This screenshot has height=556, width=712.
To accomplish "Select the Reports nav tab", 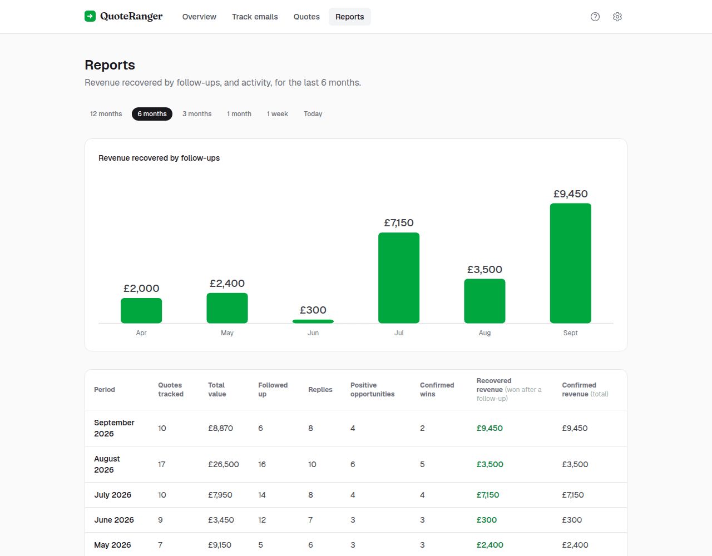I will 350,17.
